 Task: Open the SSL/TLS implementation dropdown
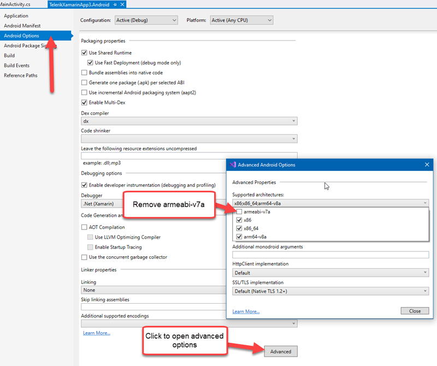point(330,291)
